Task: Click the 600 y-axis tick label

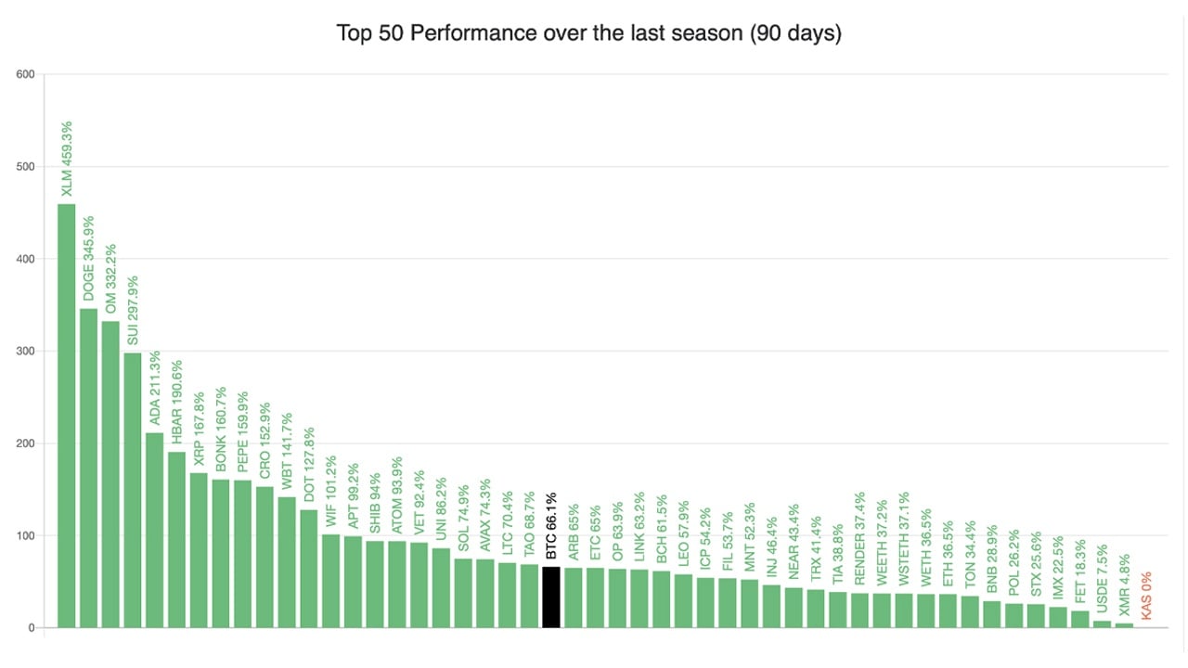Action: click(25, 75)
